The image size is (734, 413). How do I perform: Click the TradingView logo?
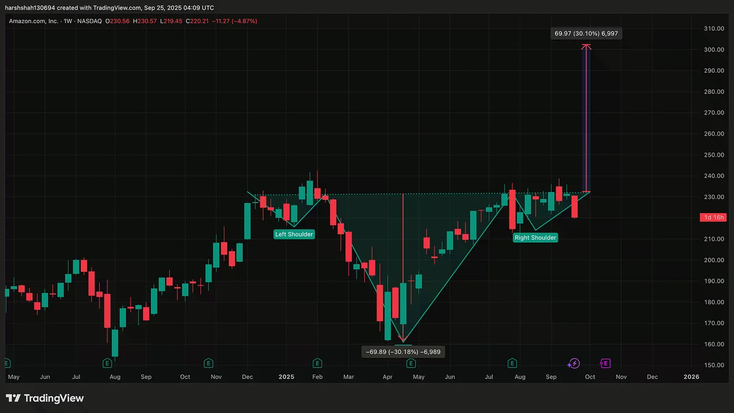(x=45, y=398)
